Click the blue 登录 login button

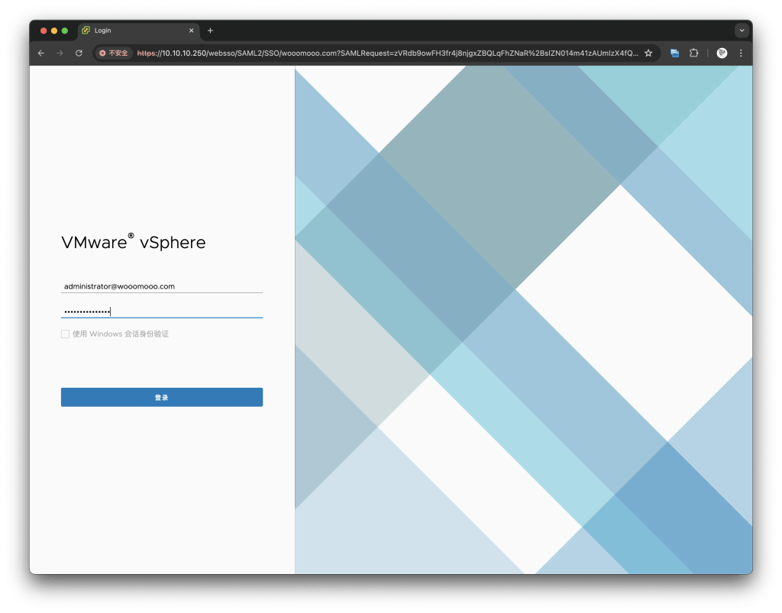[162, 397]
